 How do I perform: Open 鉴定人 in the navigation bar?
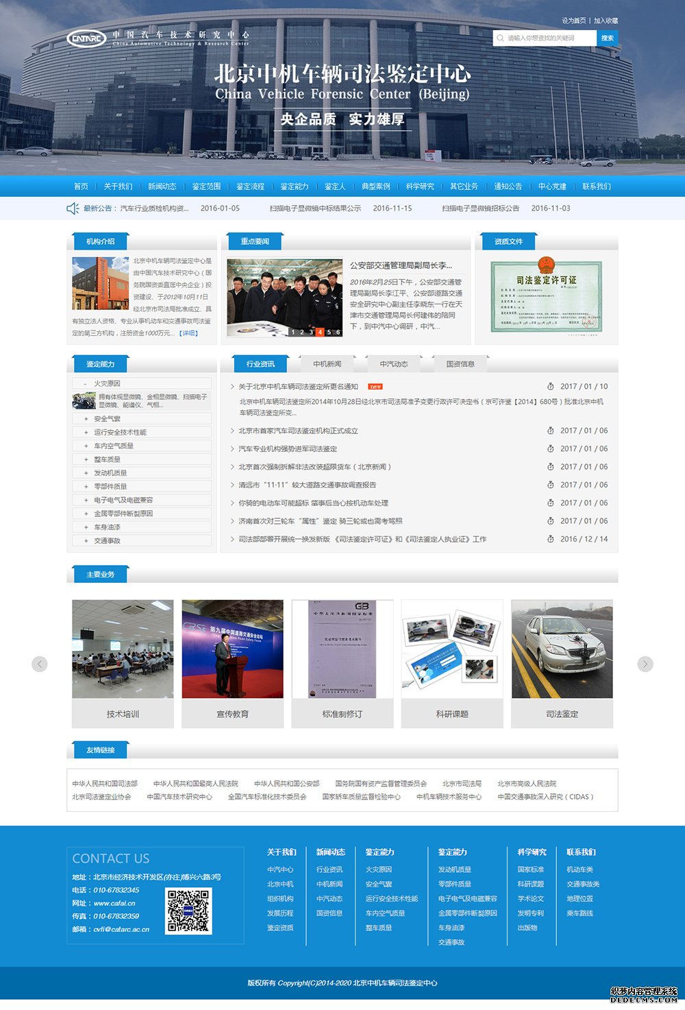tap(335, 187)
